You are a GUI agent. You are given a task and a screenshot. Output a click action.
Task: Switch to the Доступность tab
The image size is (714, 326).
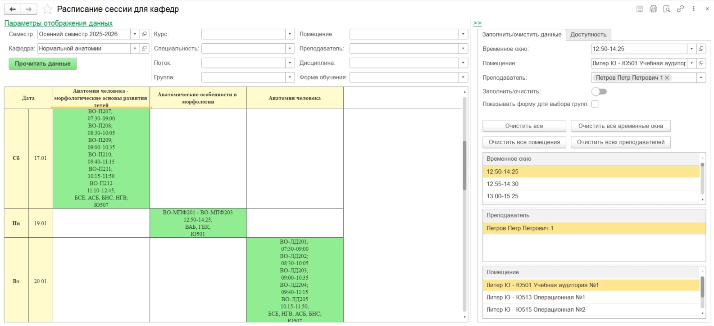pyautogui.click(x=588, y=35)
